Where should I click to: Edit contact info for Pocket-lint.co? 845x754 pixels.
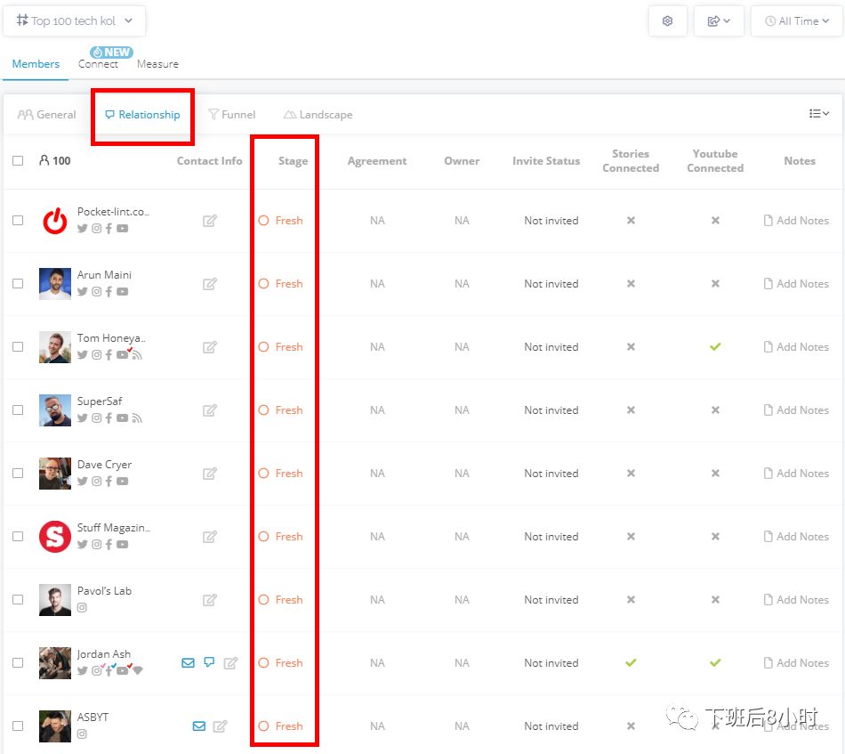[x=210, y=221]
